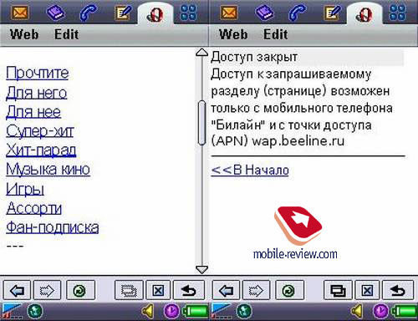Click return arrow icon in left toolbar

(189, 290)
